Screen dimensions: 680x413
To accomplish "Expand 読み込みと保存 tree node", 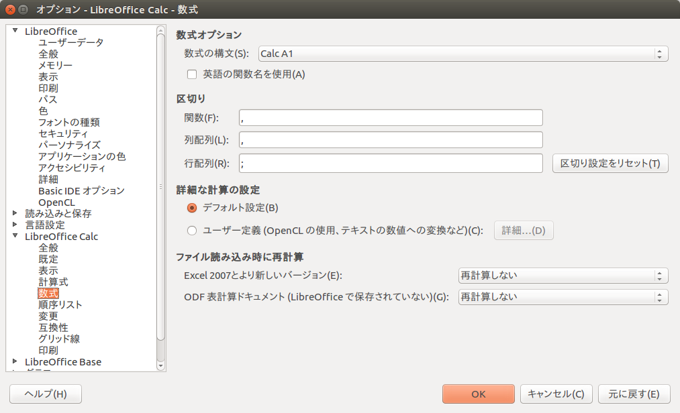I will point(15,213).
